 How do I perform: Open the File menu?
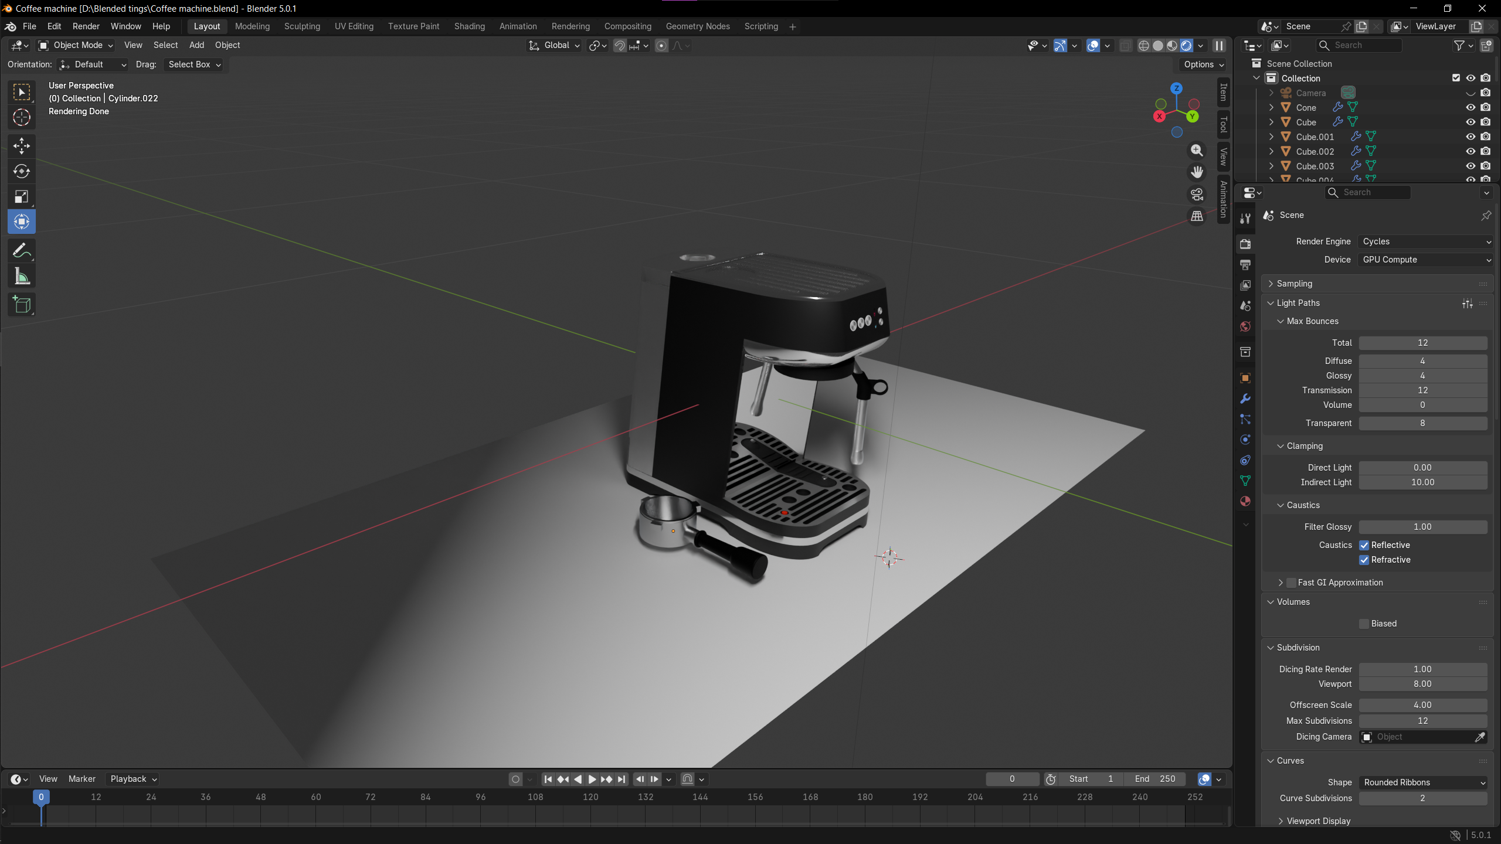click(x=29, y=26)
